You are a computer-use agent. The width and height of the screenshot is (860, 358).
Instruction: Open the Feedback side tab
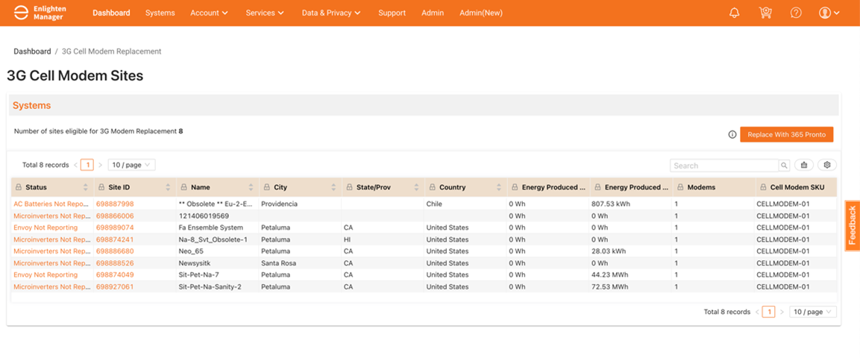853,225
